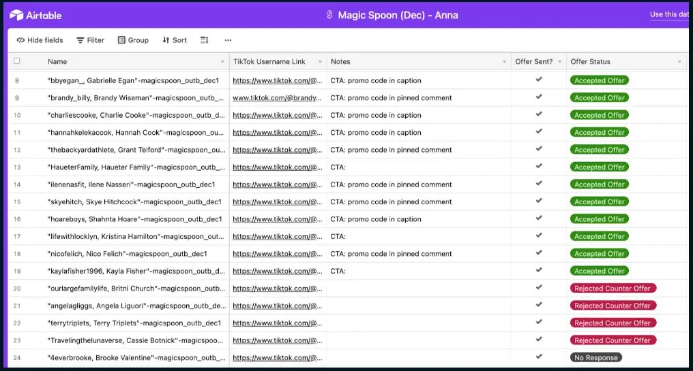Click the Filter lines icon
Screen dimensions: 693x371
coord(80,40)
